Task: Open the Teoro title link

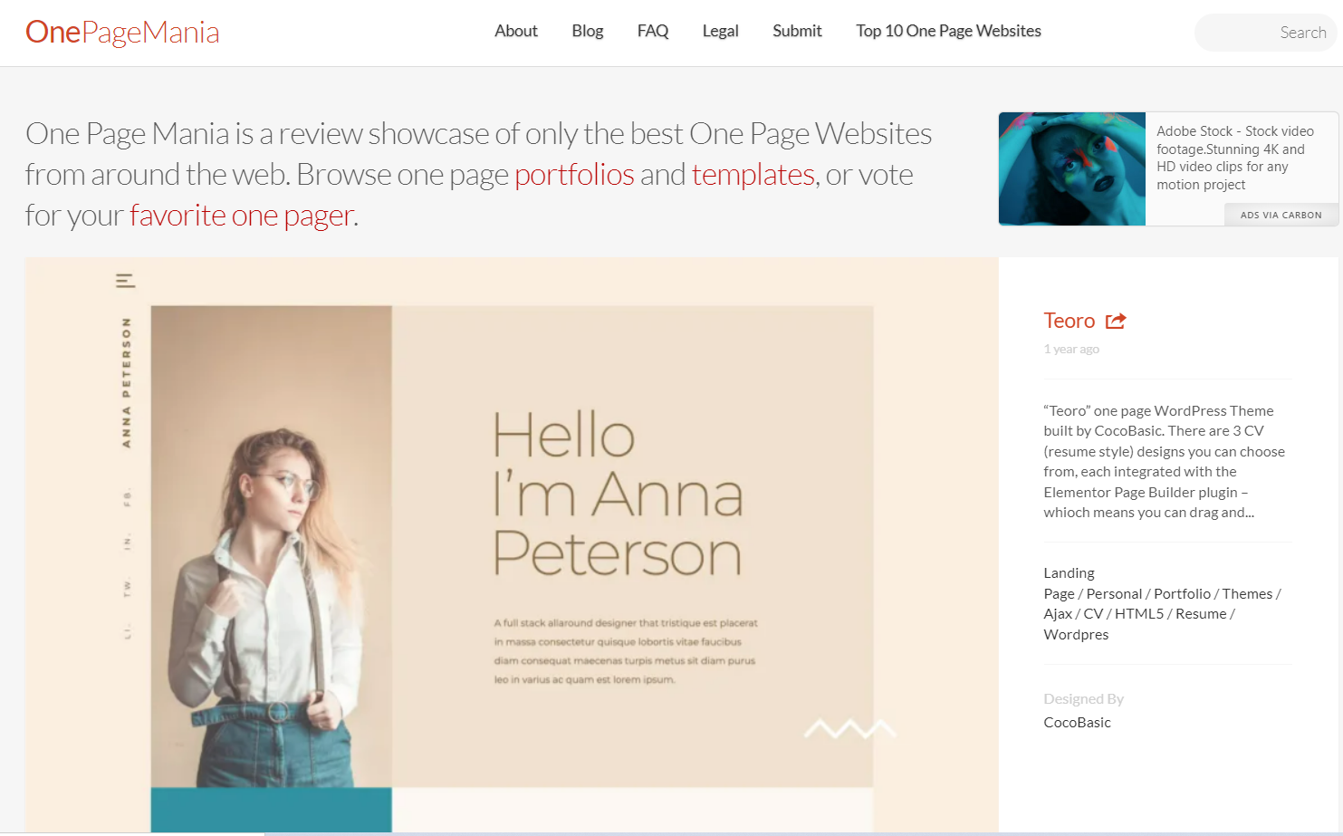Action: point(1069,321)
